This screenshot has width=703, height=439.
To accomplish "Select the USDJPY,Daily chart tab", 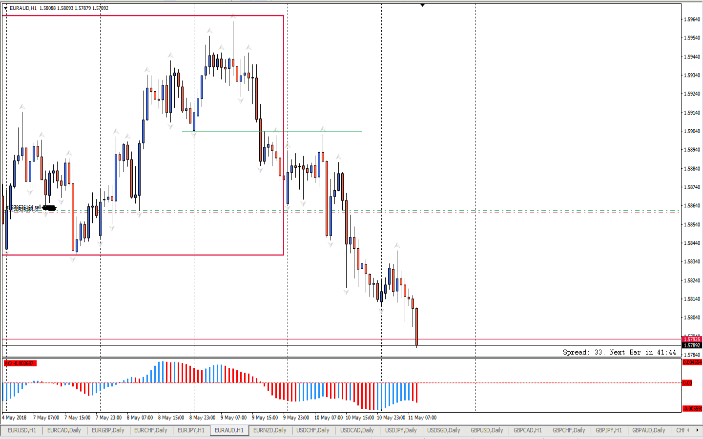I will (401, 430).
